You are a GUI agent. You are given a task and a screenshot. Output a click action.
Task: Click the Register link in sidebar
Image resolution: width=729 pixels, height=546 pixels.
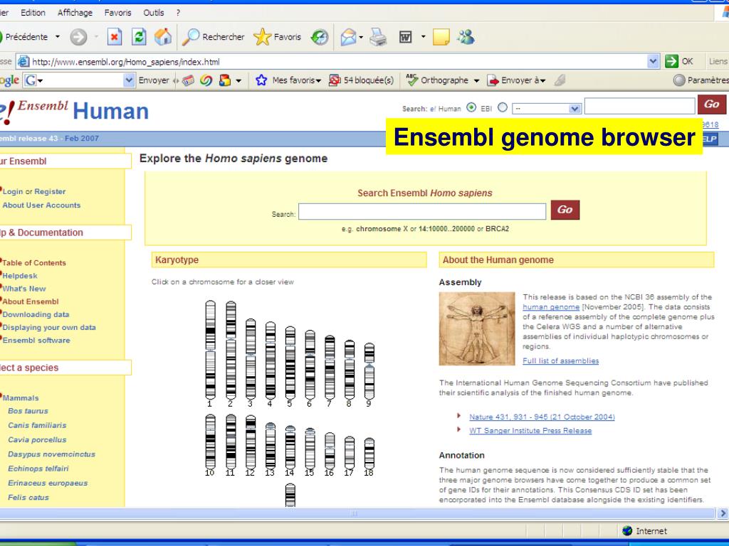50,191
